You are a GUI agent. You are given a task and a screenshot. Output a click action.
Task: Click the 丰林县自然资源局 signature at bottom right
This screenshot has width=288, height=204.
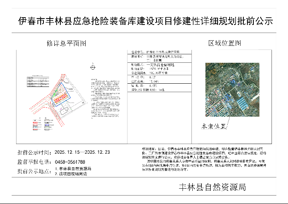pyautogui.click(x=212, y=187)
